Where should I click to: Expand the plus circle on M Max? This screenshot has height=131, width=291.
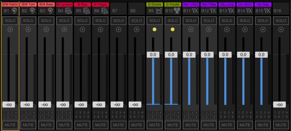tap(82, 29)
